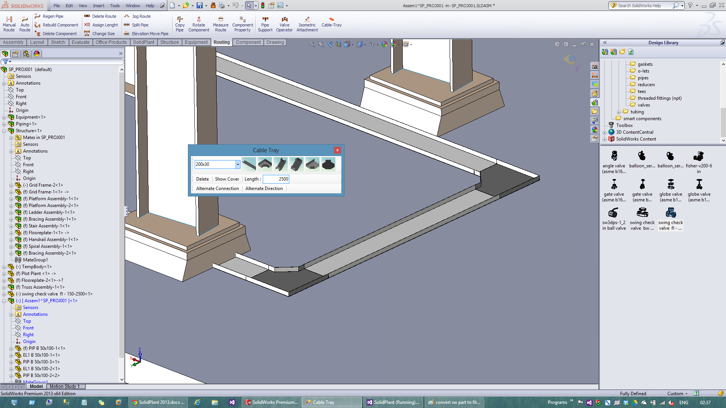This screenshot has height=408, width=726.
Task: Click the Jog Route command
Action: 137,16
